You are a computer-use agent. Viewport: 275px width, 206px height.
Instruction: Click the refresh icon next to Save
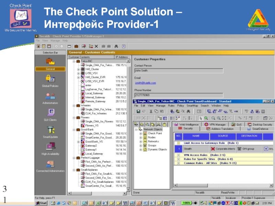tap(144, 111)
